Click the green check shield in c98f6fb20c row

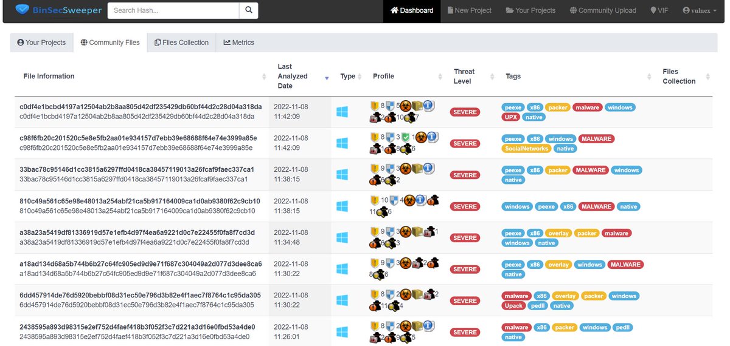point(406,137)
